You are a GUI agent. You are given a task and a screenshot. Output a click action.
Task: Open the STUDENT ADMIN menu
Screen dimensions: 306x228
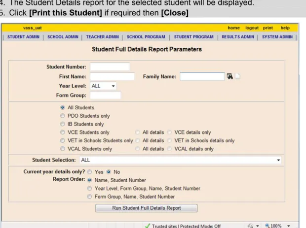(x=23, y=37)
